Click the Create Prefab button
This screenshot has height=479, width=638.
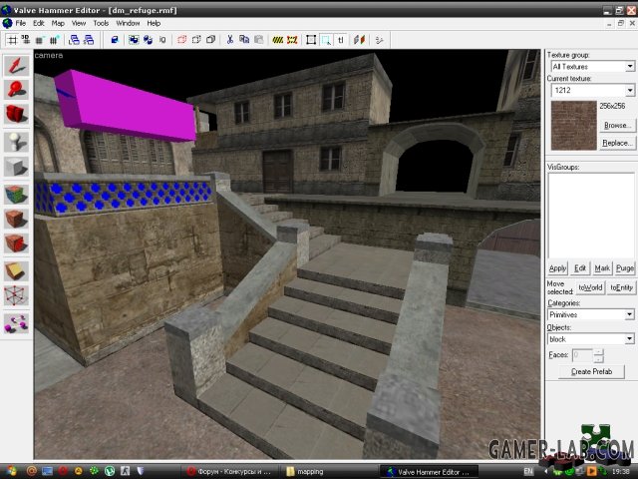(591, 371)
